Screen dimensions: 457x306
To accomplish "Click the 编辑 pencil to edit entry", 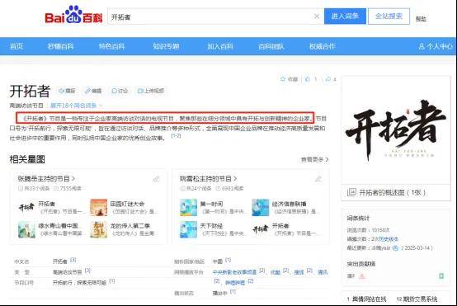I will tap(93, 91).
